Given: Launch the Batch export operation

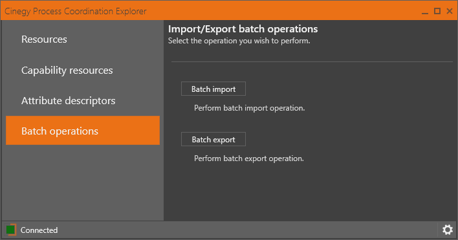Looking at the screenshot, I should [x=213, y=139].
